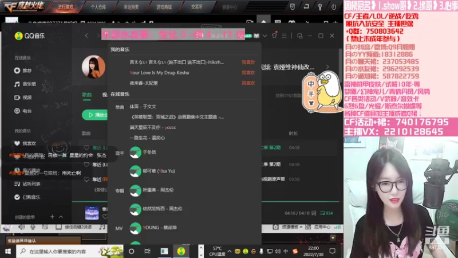
Task: Click the singer avatar photo
Action: pos(93,67)
